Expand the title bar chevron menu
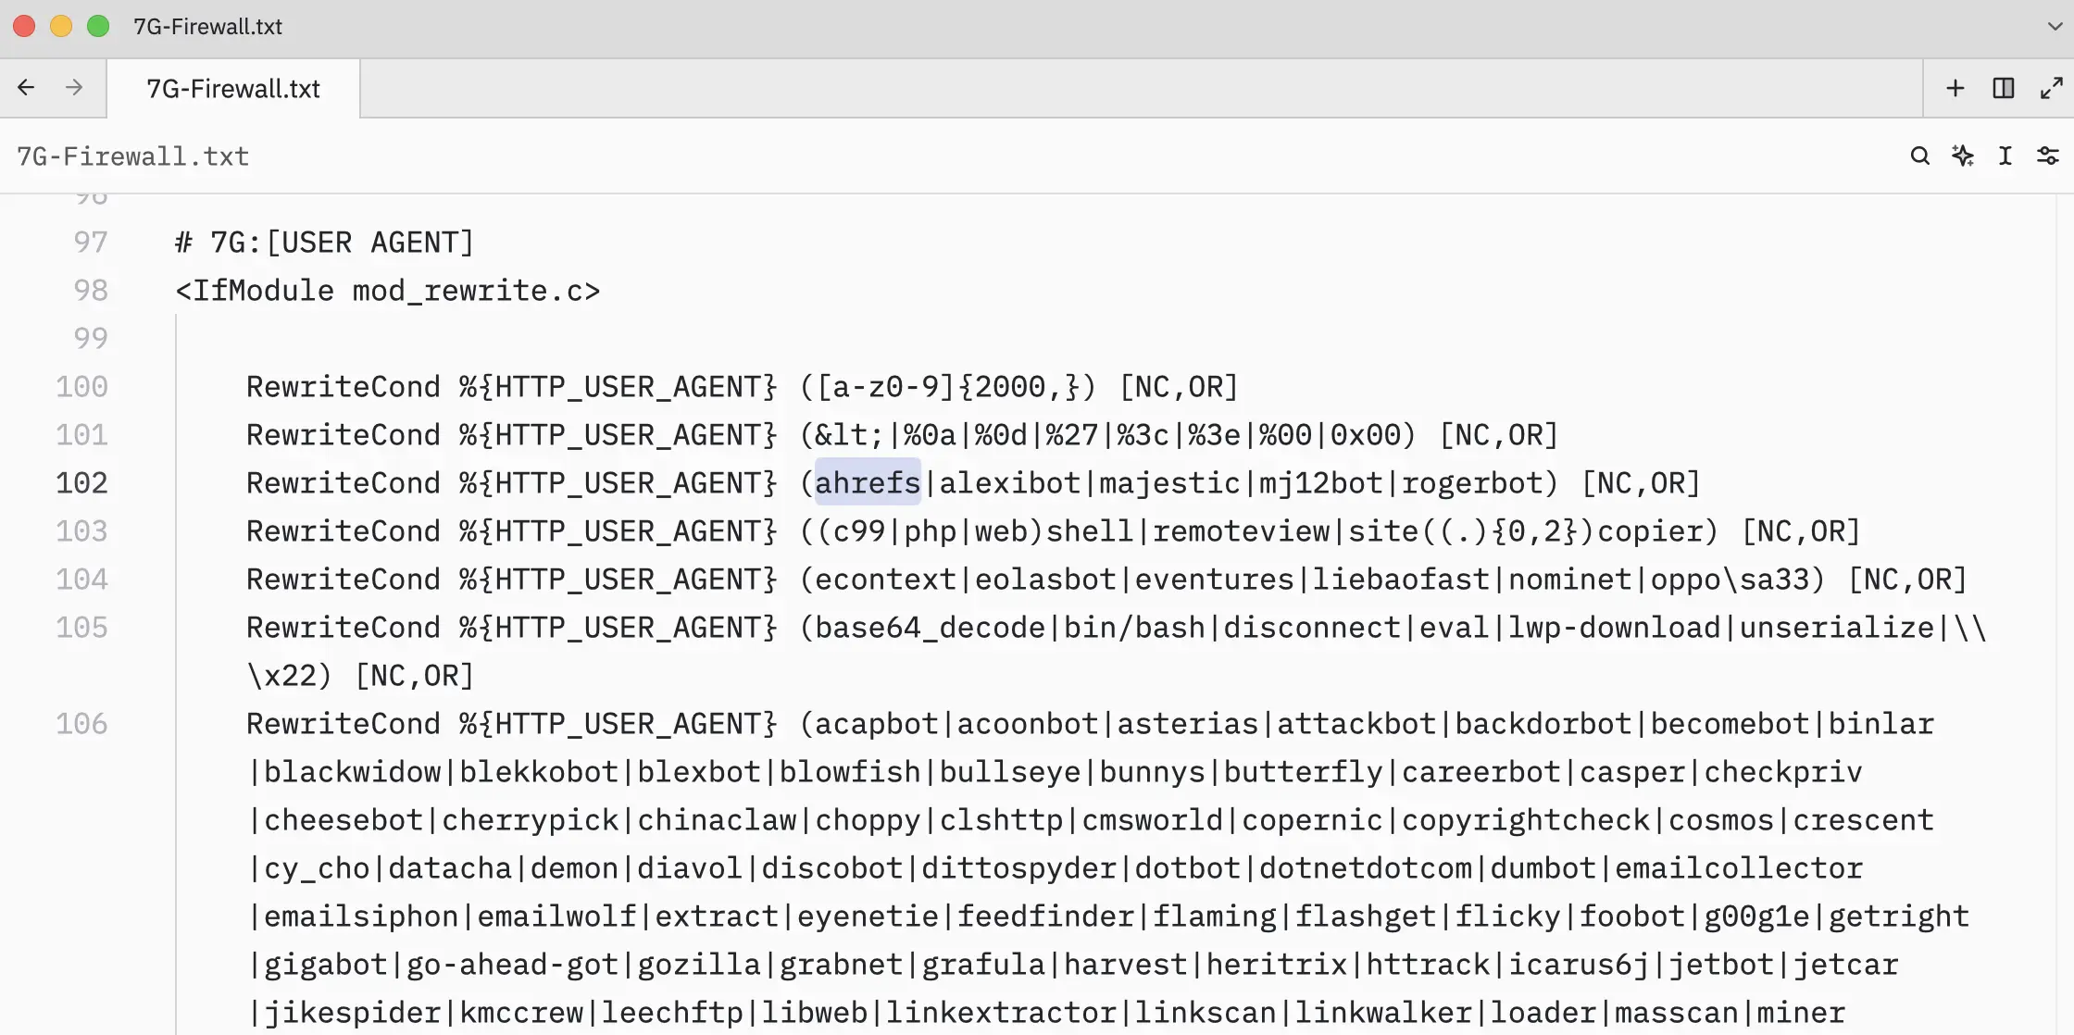 2055,26
